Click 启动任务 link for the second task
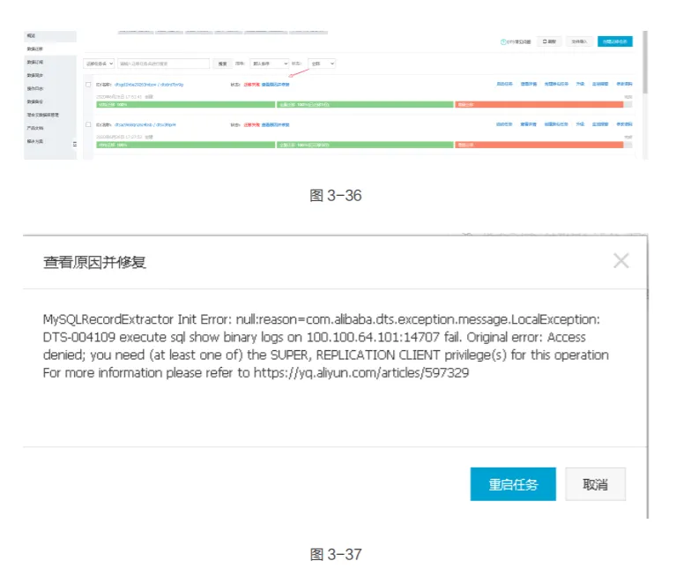Viewport: 698px width, 576px height. click(x=504, y=124)
